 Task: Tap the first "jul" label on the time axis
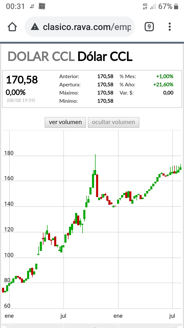(x=63, y=316)
